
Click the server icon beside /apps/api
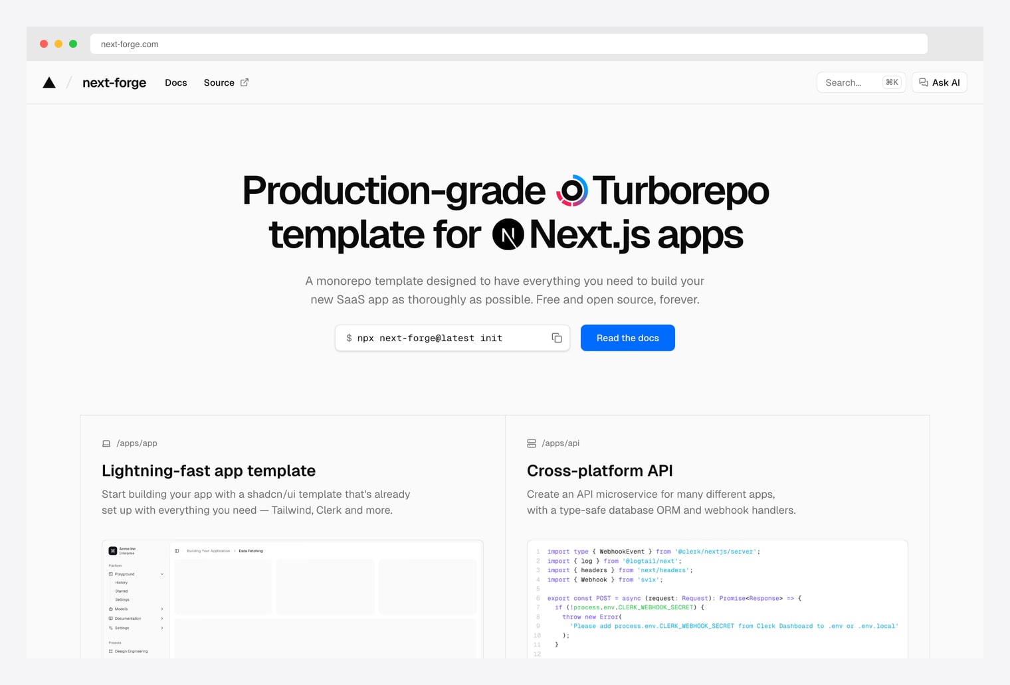(532, 443)
